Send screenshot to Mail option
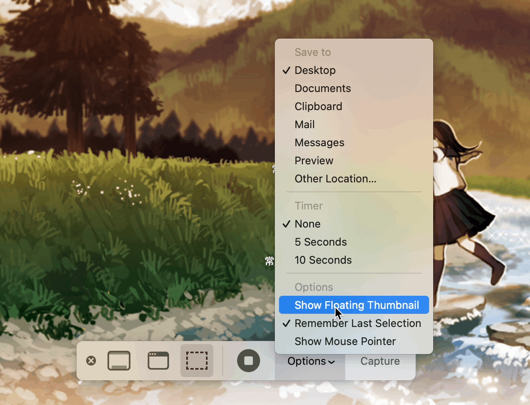 [x=354, y=124]
